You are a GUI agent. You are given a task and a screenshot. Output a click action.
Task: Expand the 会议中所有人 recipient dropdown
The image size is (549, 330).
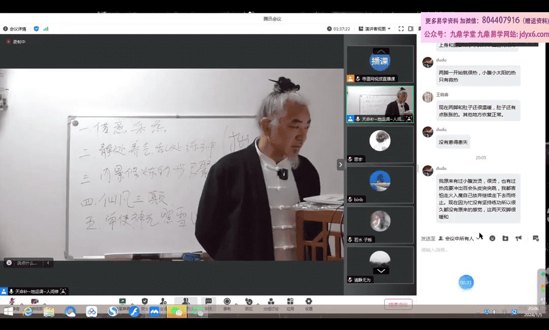(460, 238)
